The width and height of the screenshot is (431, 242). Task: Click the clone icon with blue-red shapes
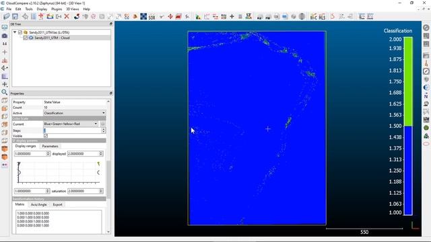coord(77,16)
